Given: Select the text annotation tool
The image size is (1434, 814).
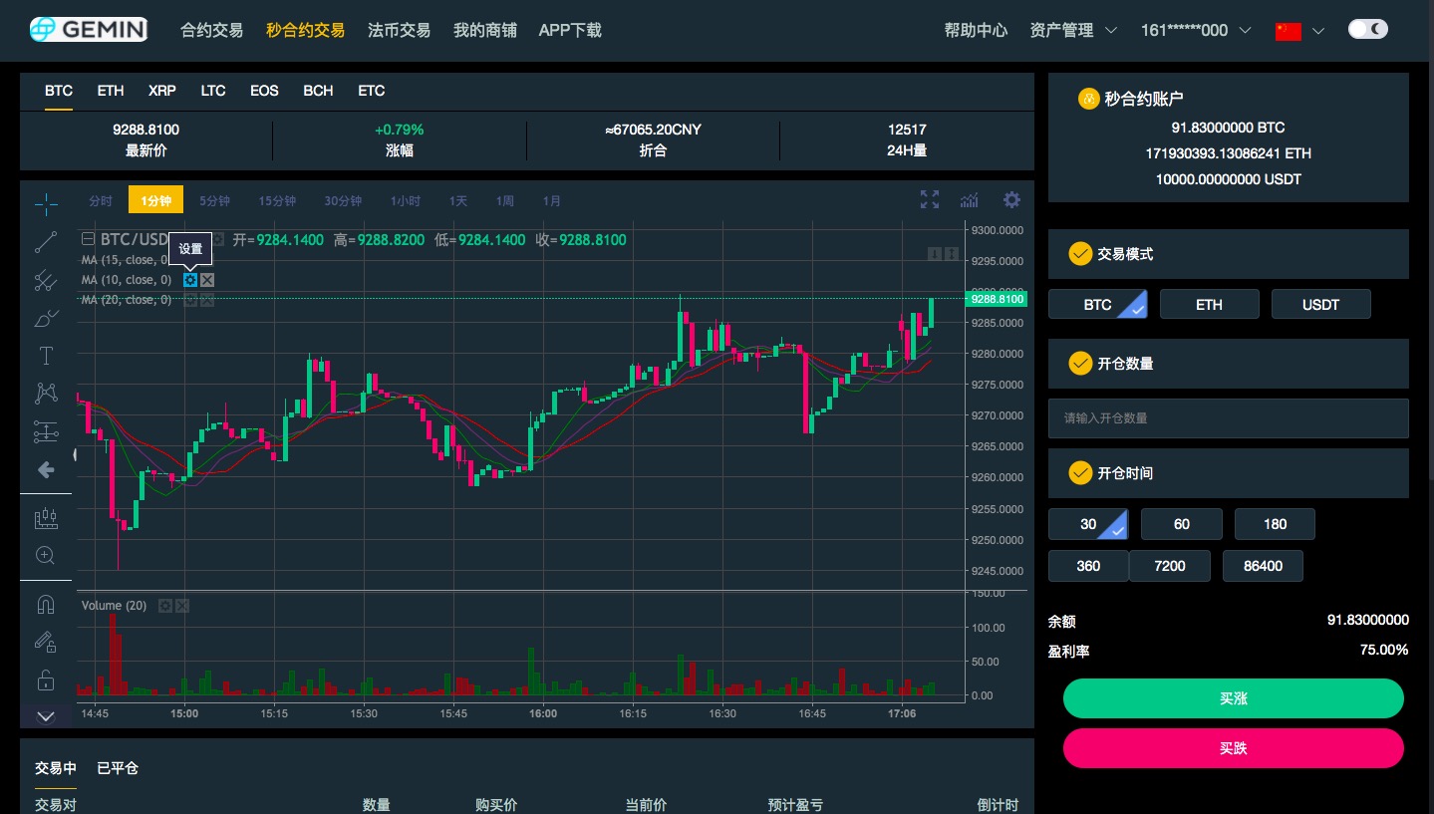Looking at the screenshot, I should (46, 356).
